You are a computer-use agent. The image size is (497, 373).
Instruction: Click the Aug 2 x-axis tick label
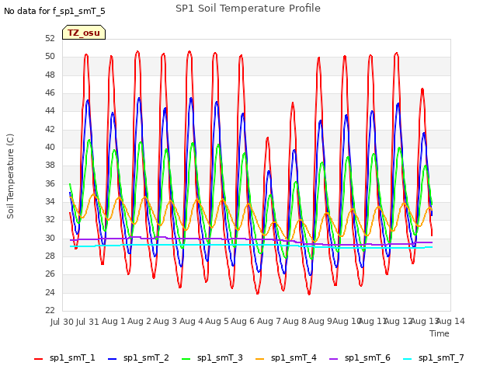coord(139,322)
